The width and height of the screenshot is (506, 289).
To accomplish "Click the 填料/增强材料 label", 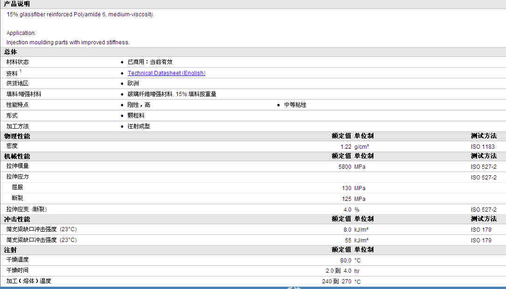I will [x=24, y=94].
